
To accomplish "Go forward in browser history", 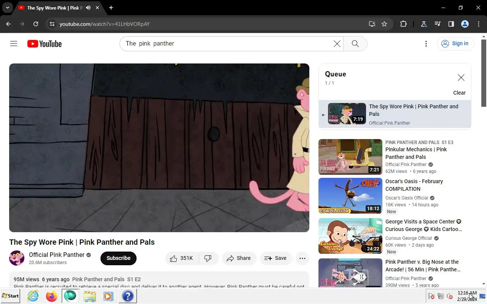I will click(x=22, y=24).
